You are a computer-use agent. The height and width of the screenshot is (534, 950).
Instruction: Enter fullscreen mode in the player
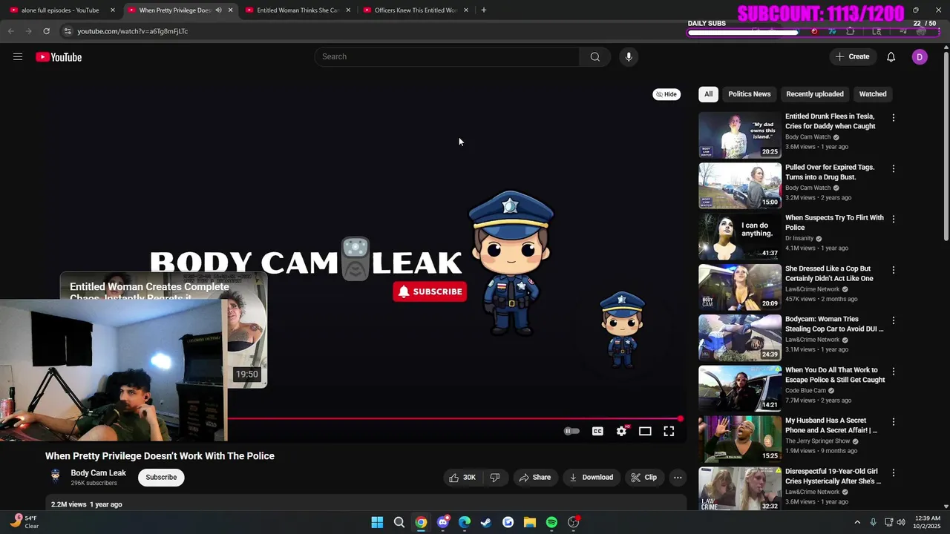(669, 431)
